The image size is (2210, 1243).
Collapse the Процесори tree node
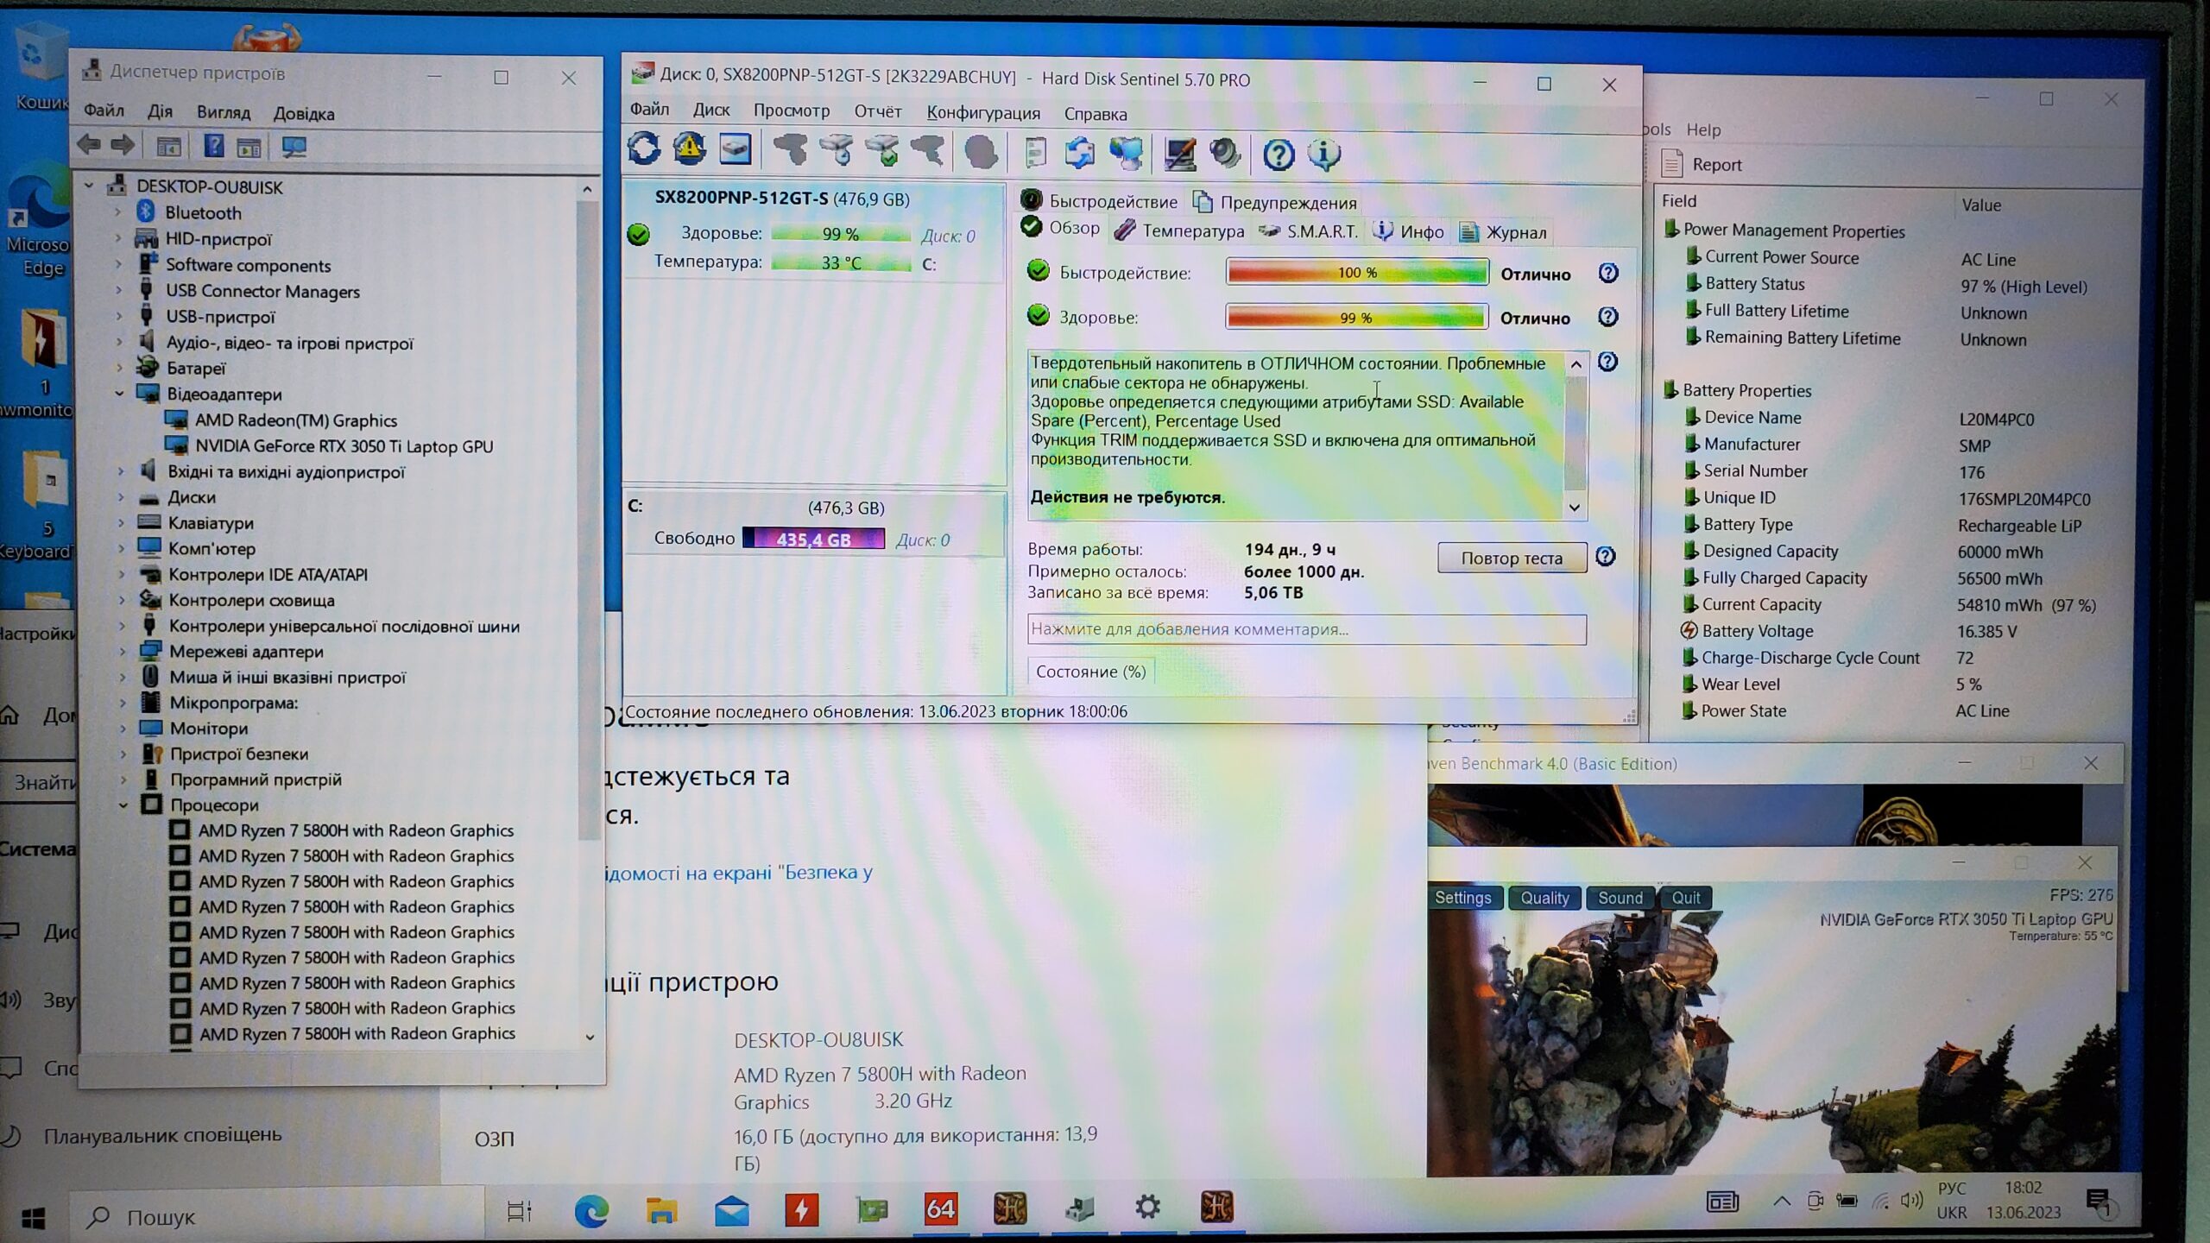point(123,804)
